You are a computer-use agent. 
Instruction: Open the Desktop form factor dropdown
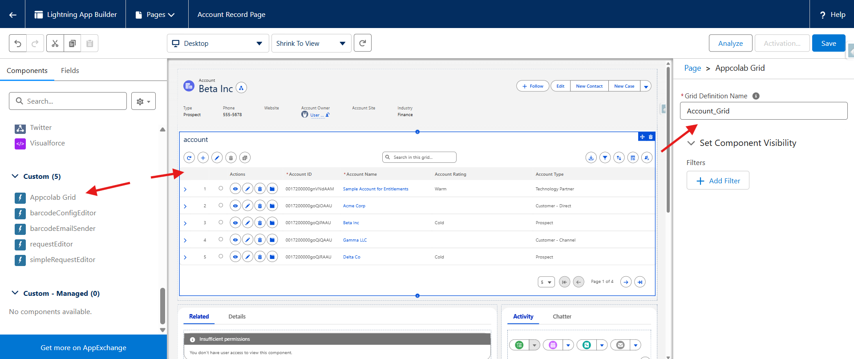coord(218,43)
